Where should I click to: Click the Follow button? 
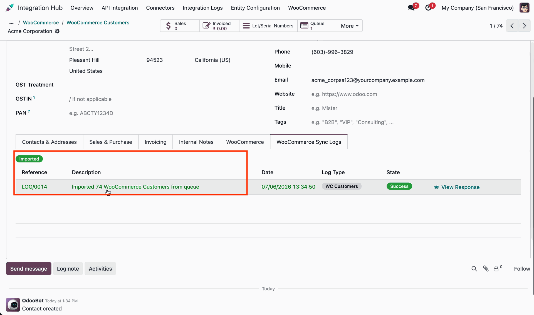522,269
